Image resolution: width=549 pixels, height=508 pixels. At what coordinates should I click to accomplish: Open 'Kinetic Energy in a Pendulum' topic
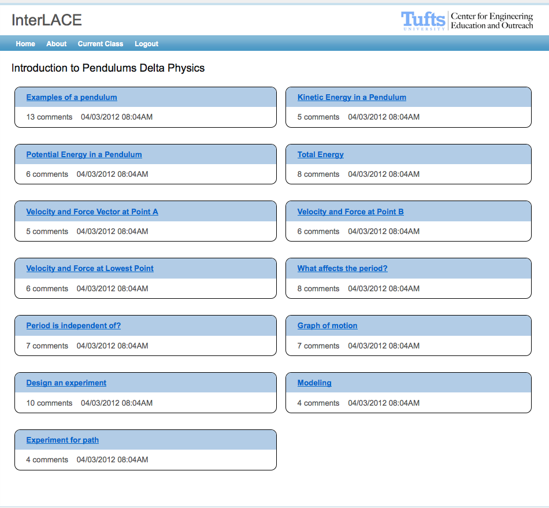[352, 97]
